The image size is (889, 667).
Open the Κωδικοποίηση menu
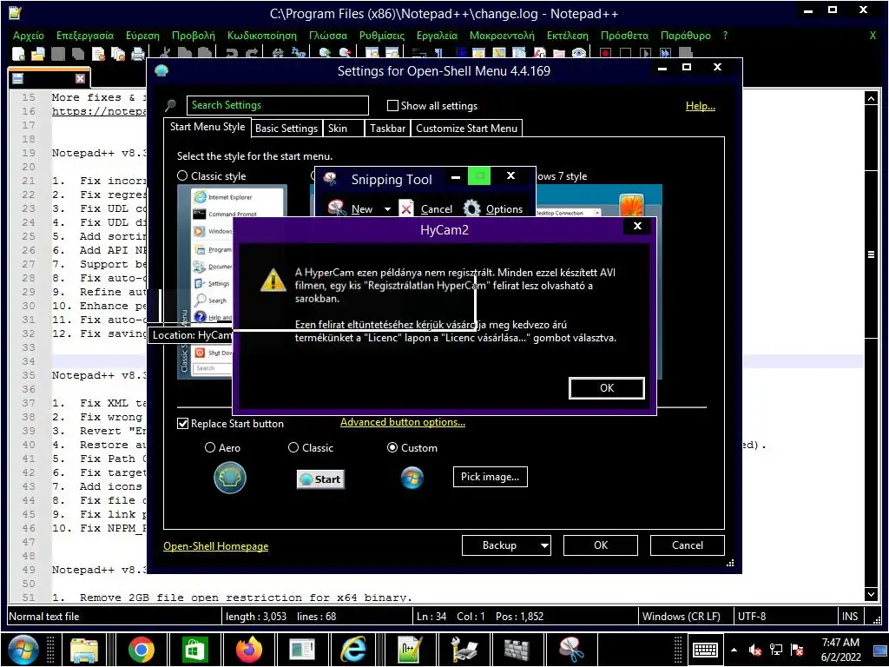point(262,35)
